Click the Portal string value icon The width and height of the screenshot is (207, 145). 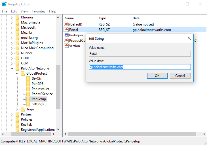pyautogui.click(x=66, y=30)
